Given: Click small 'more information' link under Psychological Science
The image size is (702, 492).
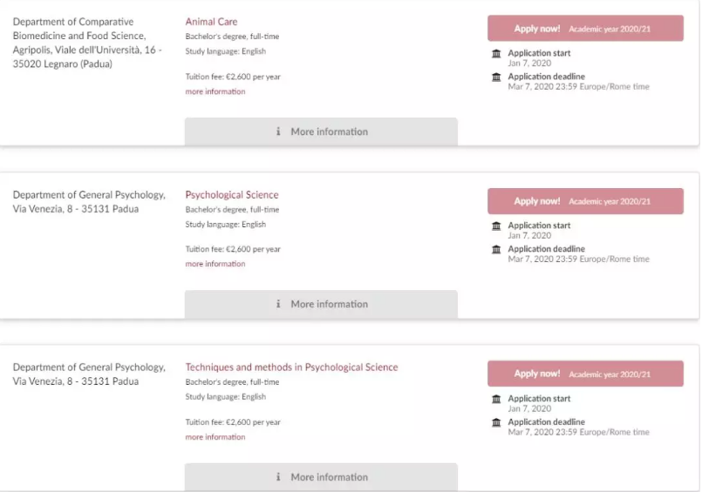Looking at the screenshot, I should [x=215, y=264].
